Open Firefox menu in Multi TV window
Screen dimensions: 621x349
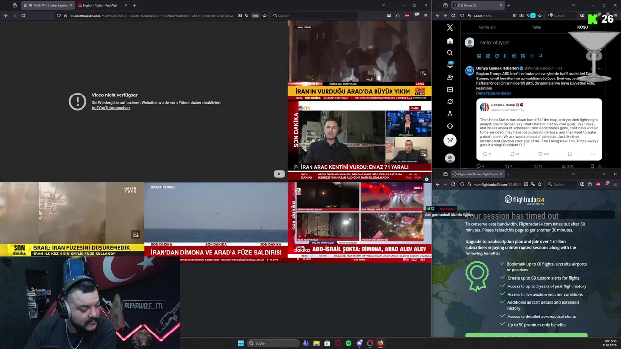pos(425,16)
